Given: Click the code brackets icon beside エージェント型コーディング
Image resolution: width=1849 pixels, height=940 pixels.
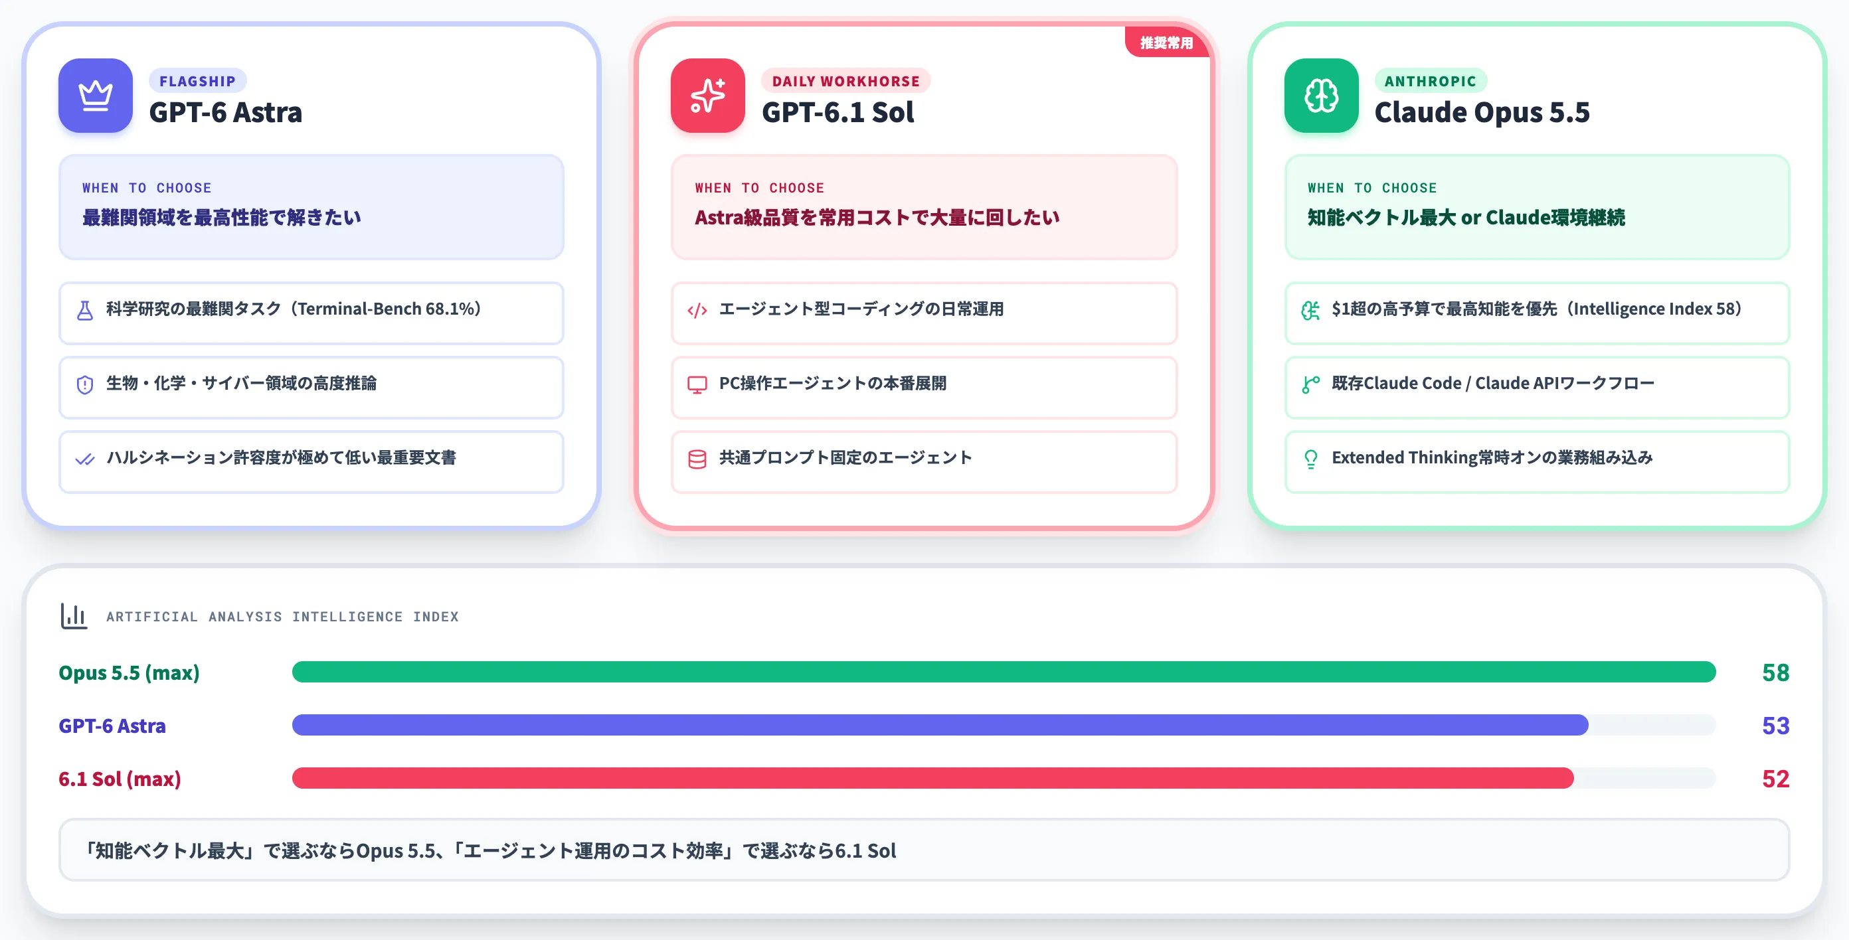Looking at the screenshot, I should coord(697,311).
